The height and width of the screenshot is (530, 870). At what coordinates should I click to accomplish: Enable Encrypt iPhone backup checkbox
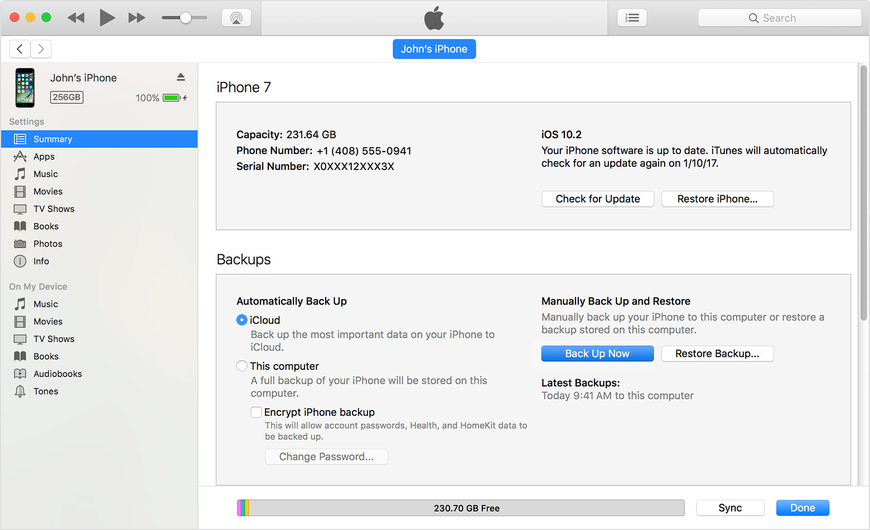[x=256, y=412]
